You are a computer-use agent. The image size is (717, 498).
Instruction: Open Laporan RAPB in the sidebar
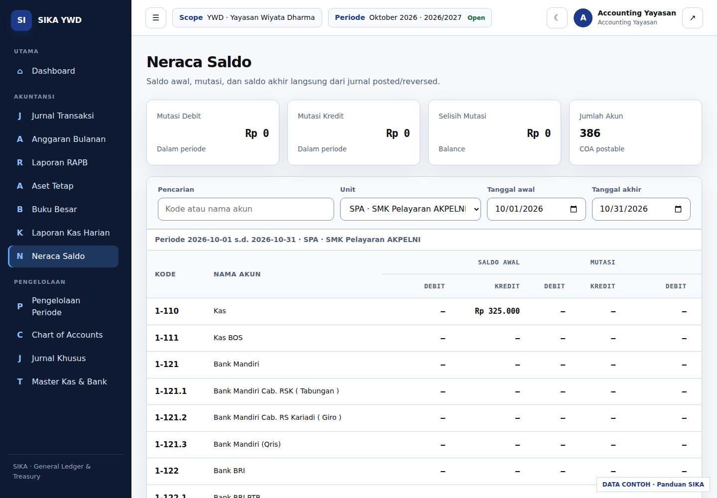click(63, 163)
